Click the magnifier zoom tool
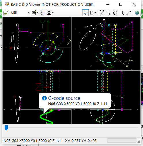The image size is (143, 146). (122, 13)
